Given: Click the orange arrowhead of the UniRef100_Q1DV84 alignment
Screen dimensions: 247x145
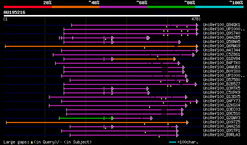Looking at the screenshot, I should [x=174, y=59].
